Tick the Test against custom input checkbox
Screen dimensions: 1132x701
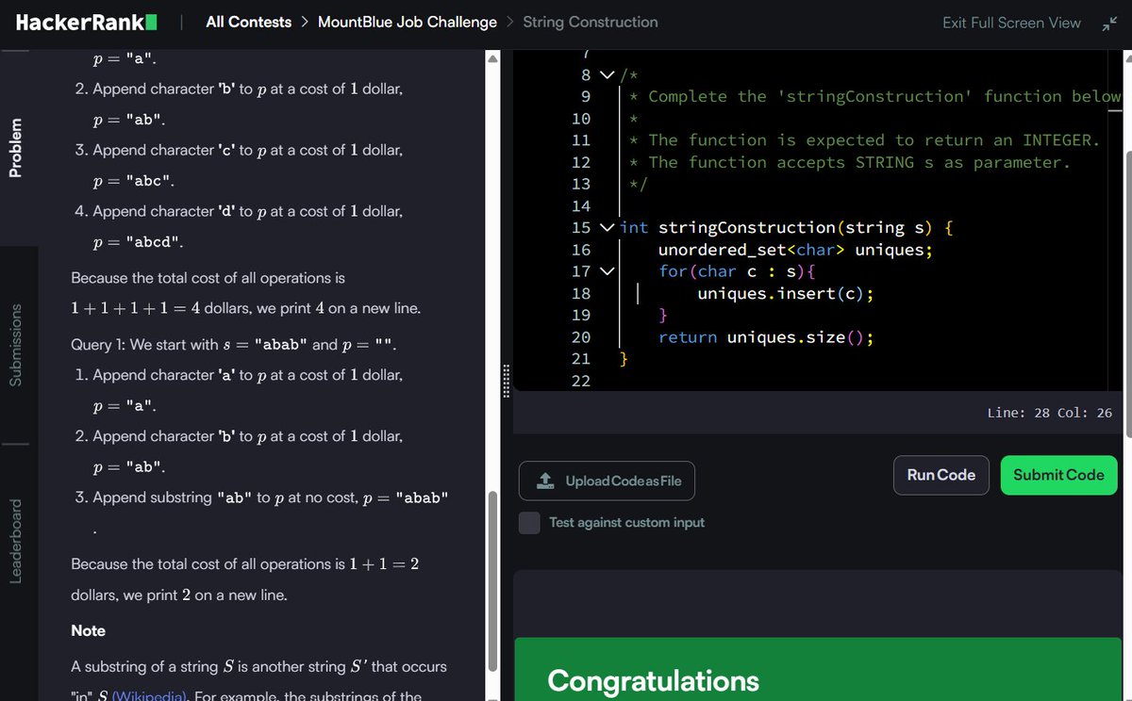tap(530, 522)
